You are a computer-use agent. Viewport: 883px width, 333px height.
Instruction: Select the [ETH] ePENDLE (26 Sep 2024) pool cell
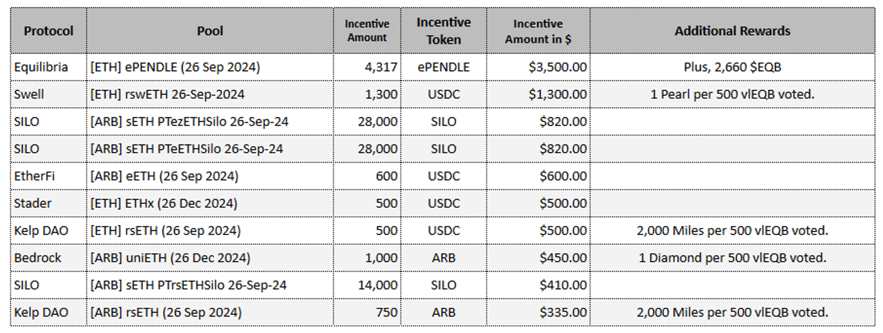[x=175, y=67]
